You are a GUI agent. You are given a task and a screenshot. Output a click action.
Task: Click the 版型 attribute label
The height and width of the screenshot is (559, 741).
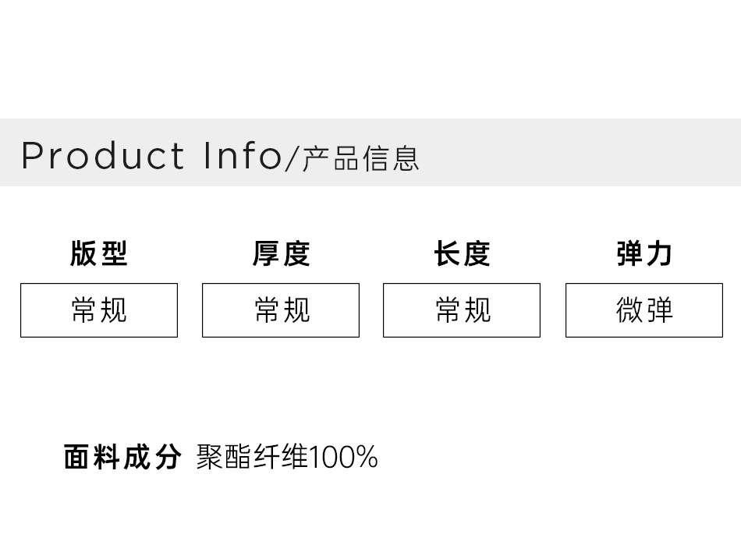pos(98,253)
